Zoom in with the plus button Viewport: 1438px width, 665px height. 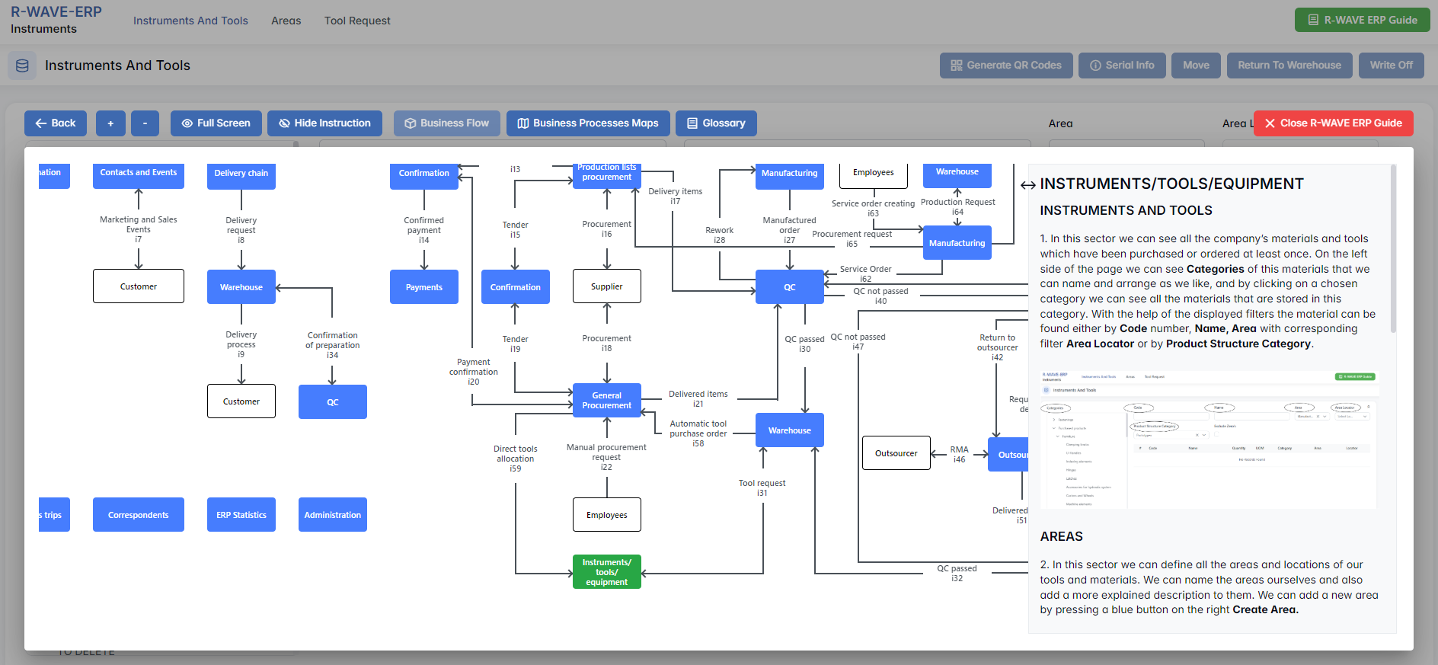110,123
